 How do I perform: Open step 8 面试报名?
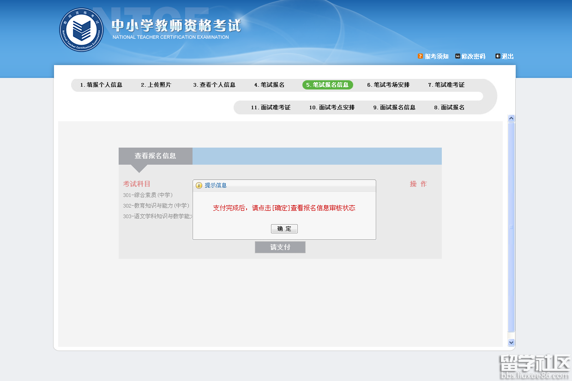pyautogui.click(x=448, y=107)
